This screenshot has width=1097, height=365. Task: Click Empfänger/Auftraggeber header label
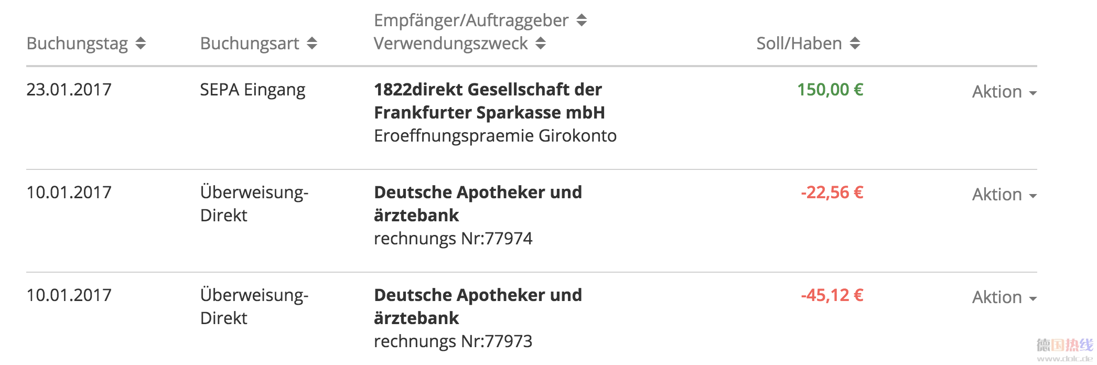coord(471,21)
